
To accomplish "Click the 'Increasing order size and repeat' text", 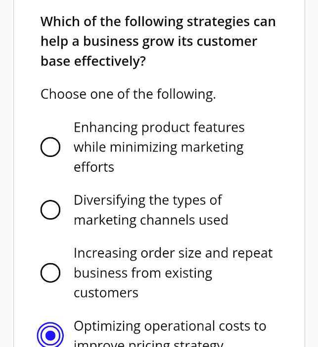I will tap(173, 253).
